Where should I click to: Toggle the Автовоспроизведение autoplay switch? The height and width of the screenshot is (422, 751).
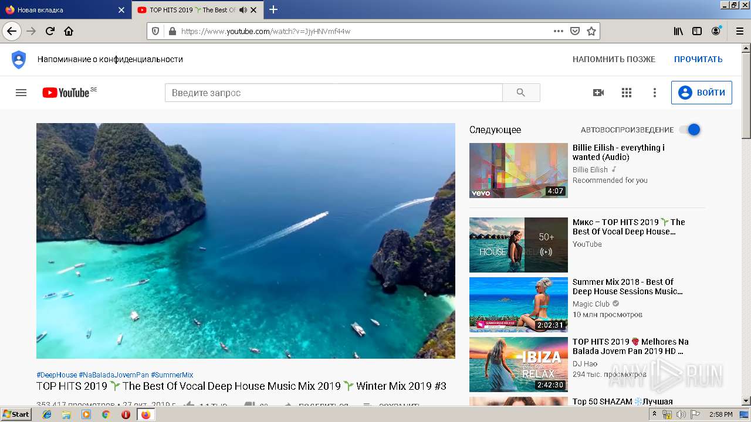coord(690,130)
